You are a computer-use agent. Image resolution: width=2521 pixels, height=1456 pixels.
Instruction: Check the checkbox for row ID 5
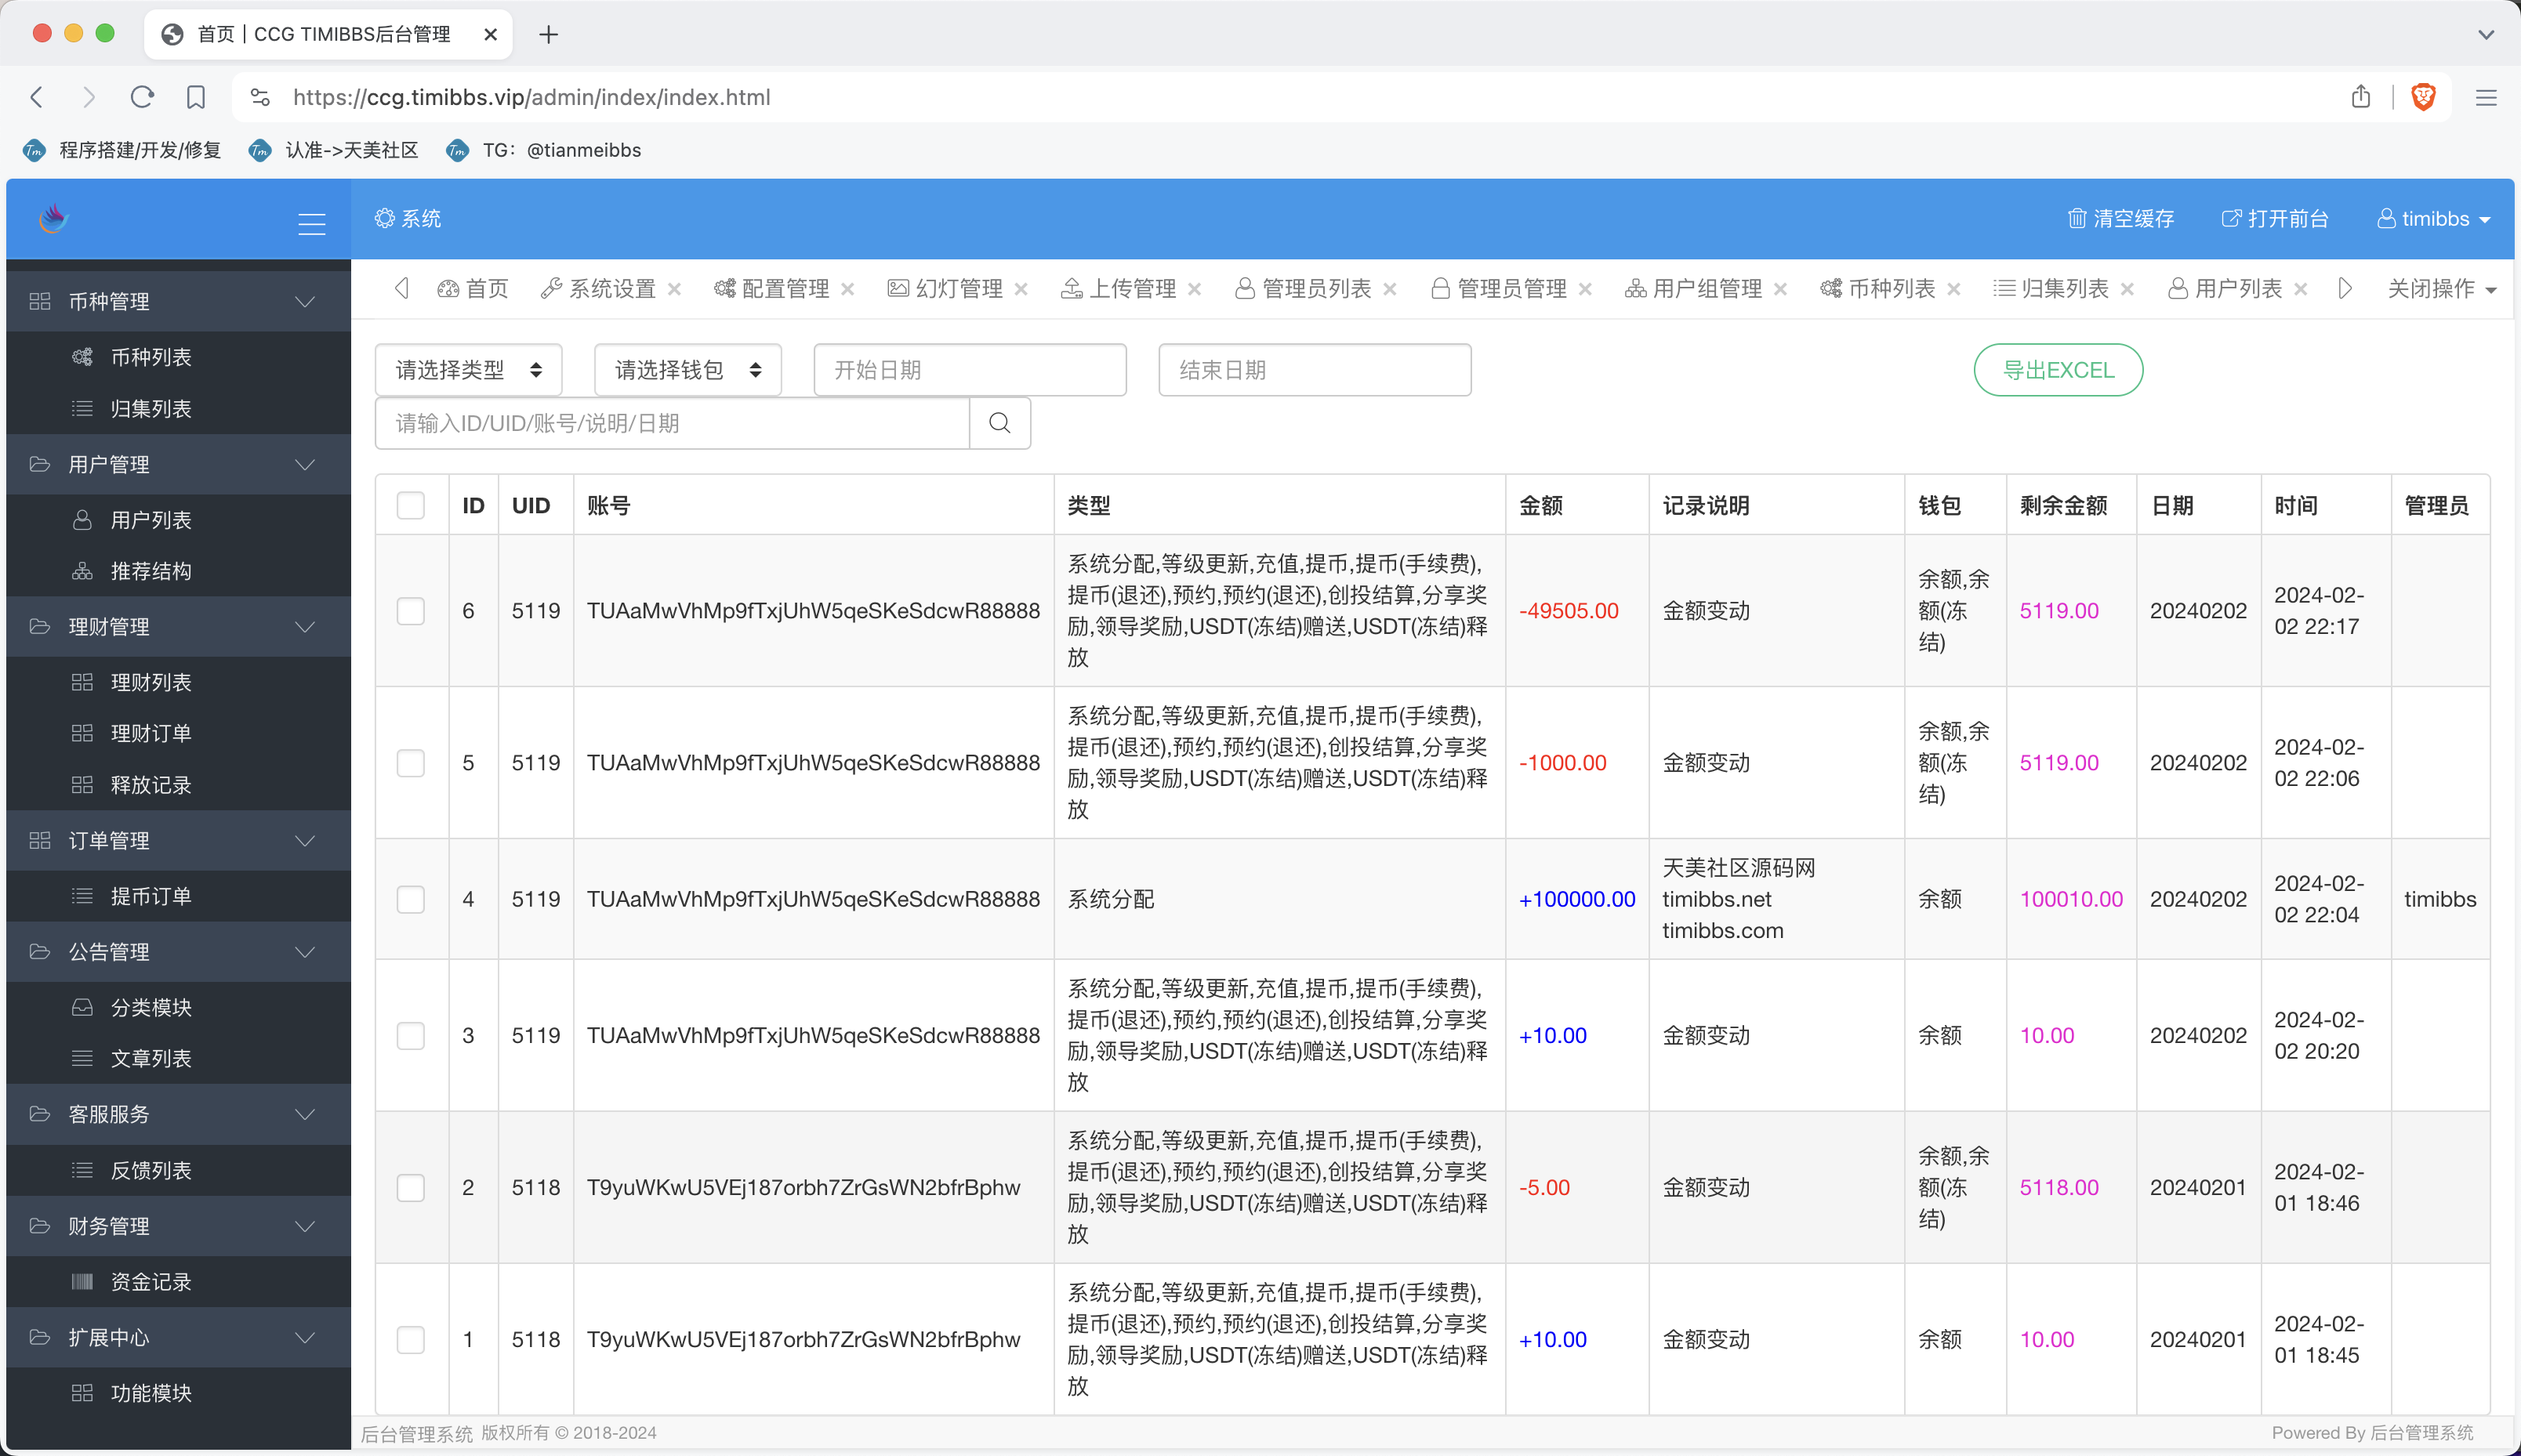tap(411, 763)
